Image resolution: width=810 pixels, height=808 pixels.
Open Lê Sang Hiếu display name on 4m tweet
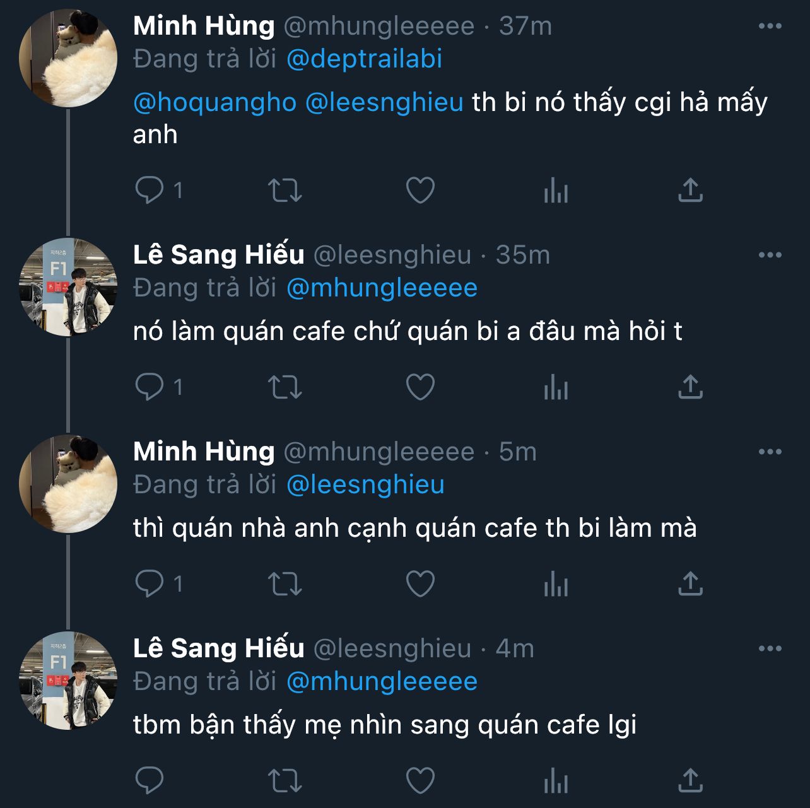coord(218,648)
